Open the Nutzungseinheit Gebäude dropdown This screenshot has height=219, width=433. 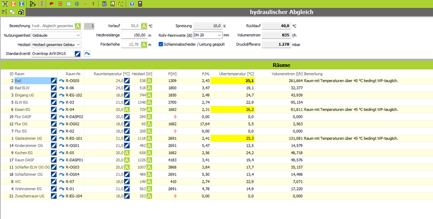(56, 35)
